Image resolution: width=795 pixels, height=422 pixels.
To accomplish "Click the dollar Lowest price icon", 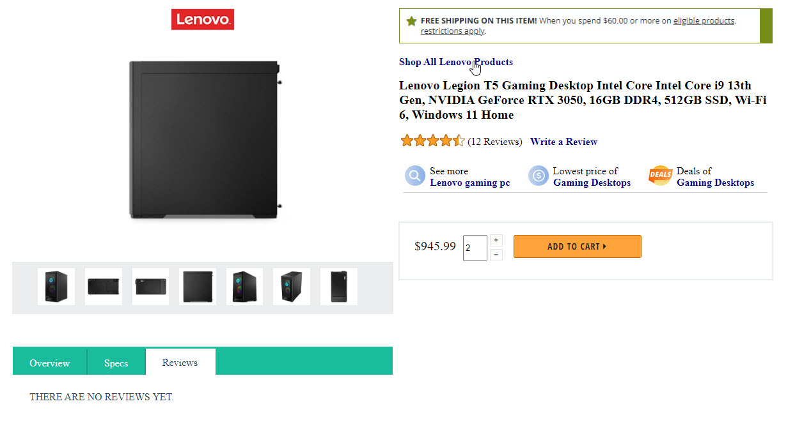I will [538, 176].
